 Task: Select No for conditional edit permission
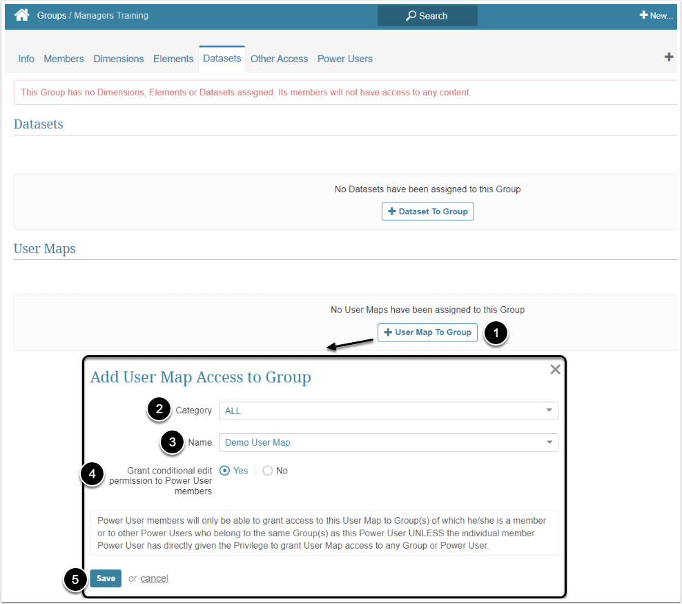(x=268, y=471)
